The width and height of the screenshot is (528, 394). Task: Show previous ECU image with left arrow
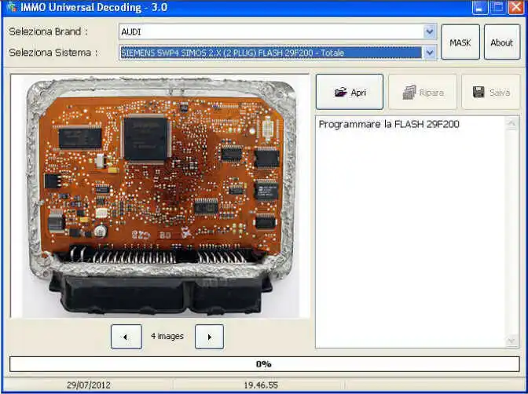(126, 337)
